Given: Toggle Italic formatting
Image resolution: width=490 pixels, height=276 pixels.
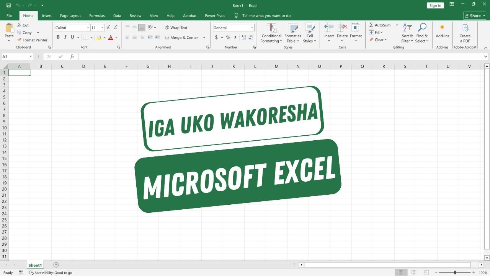Looking at the screenshot, I should tap(65, 38).
